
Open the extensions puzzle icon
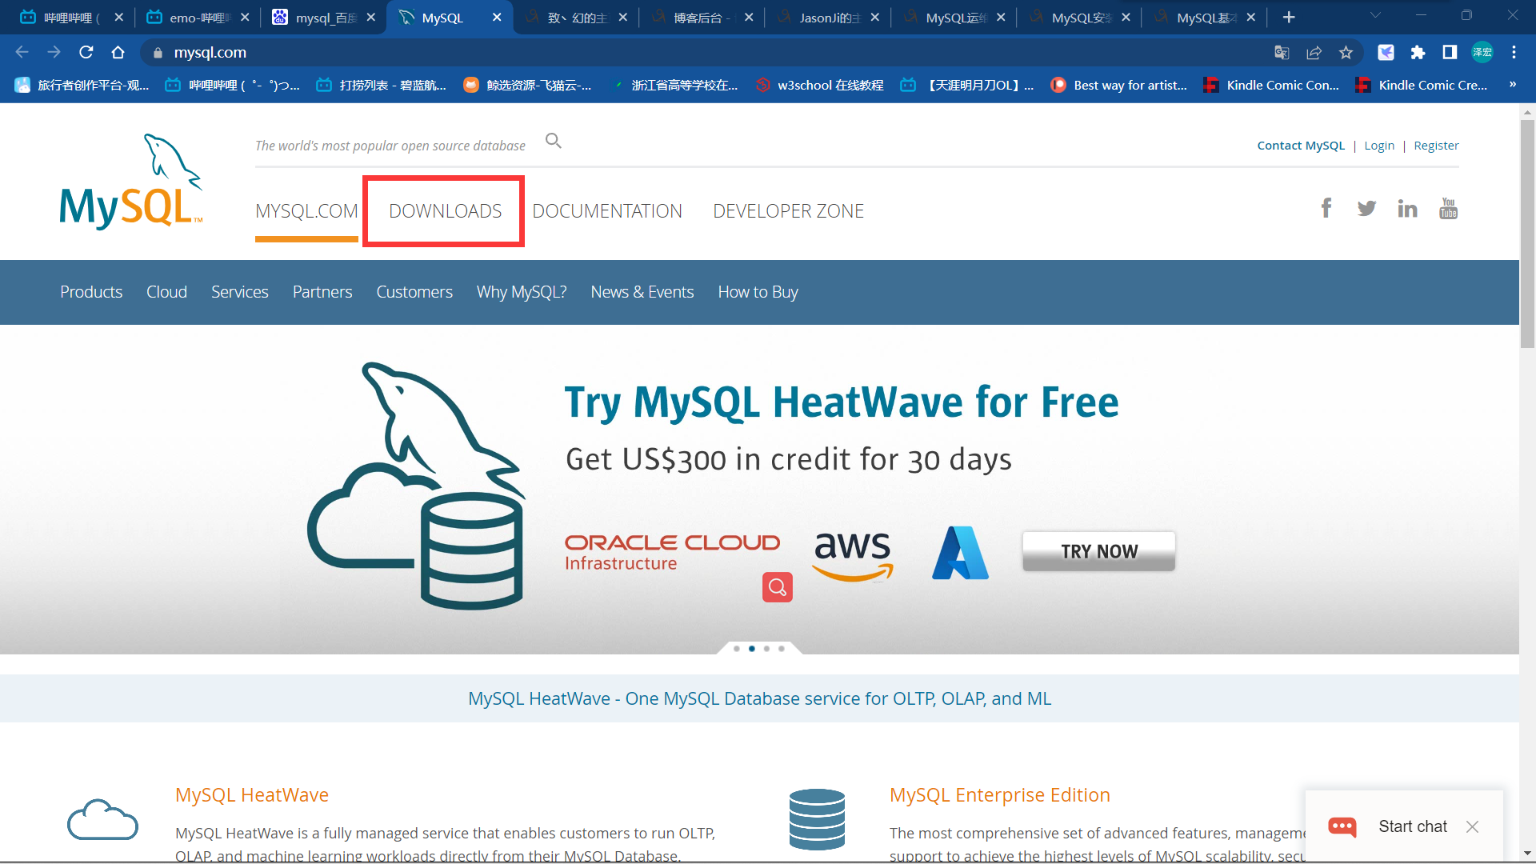(x=1418, y=52)
